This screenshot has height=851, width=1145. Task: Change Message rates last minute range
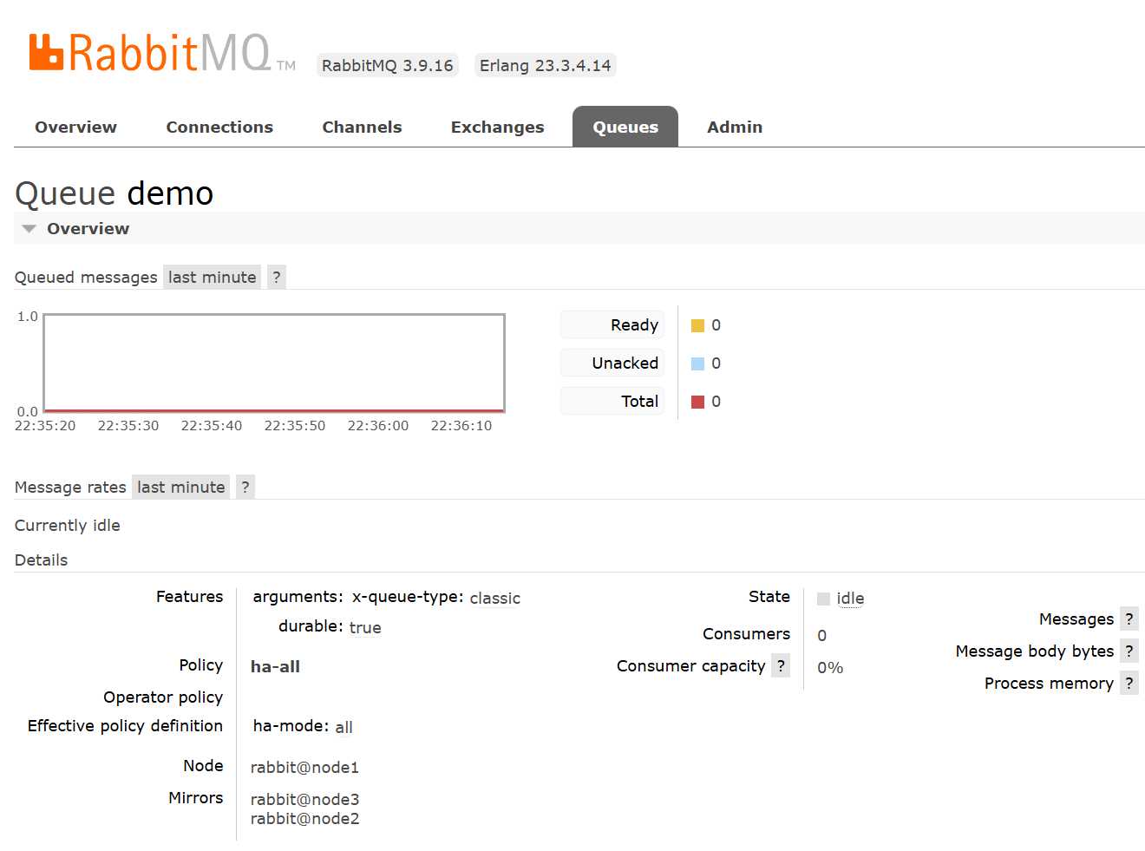pos(181,488)
